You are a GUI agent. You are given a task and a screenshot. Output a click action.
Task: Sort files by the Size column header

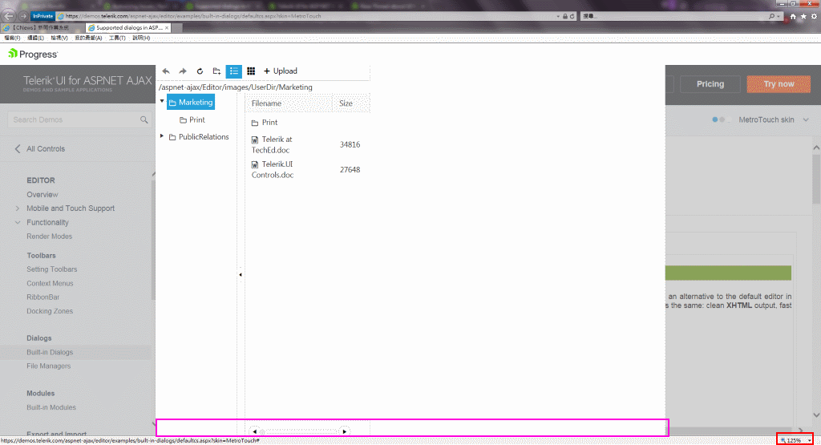351,103
